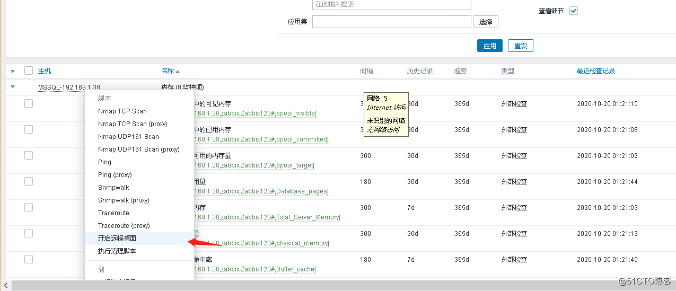Click the 历史记录 column header
The image size is (676, 291).
point(420,71)
